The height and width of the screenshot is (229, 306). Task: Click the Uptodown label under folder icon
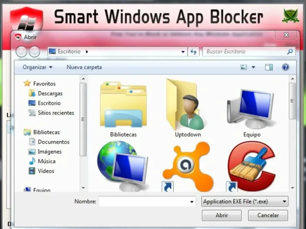188,135
